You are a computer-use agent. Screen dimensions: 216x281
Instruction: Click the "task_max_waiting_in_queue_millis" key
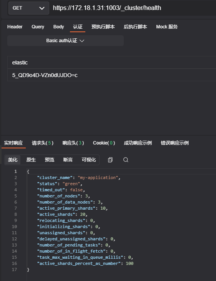point(80,257)
